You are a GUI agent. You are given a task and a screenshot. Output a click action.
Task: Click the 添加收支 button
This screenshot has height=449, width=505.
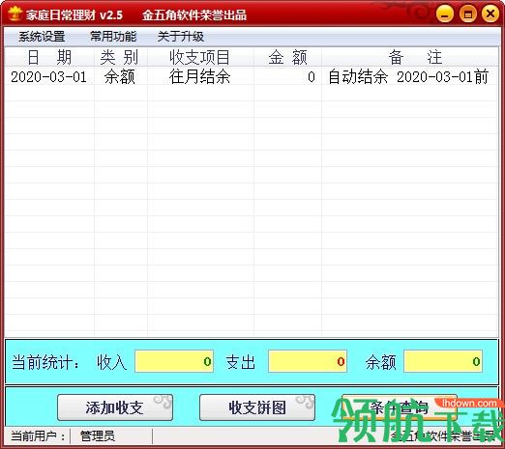(x=115, y=407)
